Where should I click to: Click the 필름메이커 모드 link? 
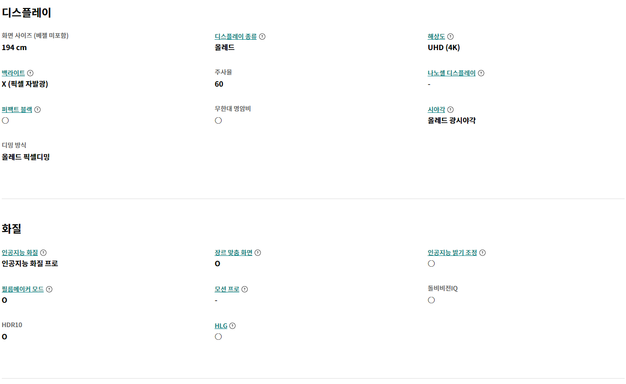[x=23, y=289]
